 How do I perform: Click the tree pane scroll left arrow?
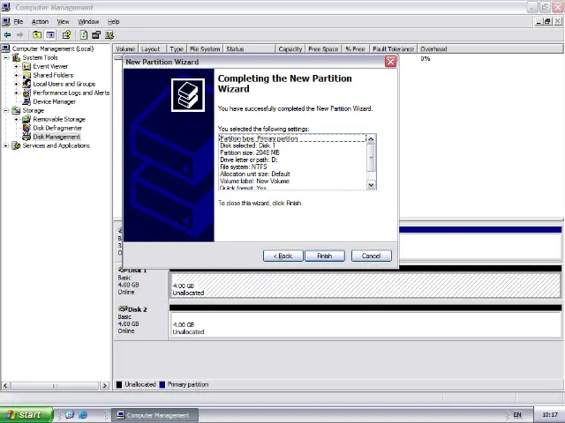[x=5, y=386]
